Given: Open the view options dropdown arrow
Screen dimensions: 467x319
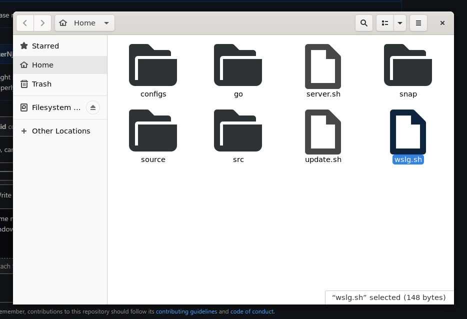Looking at the screenshot, I should point(400,22).
